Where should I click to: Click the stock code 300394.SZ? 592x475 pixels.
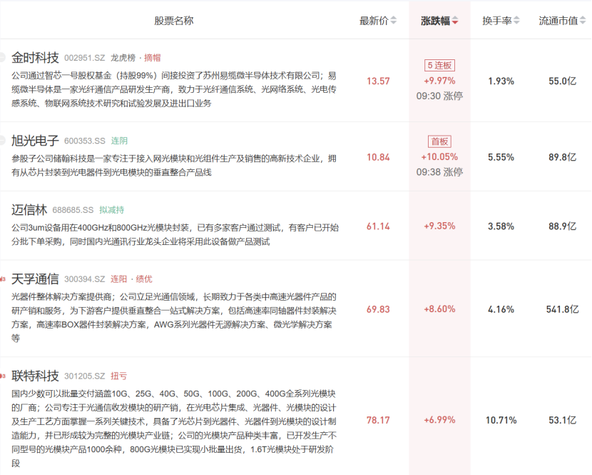85,279
